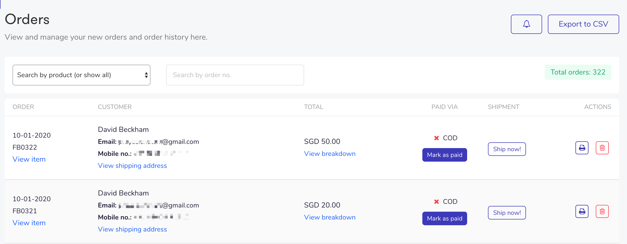Ship order FB0322 now
Screen dimensions: 627x244
[x=507, y=149]
